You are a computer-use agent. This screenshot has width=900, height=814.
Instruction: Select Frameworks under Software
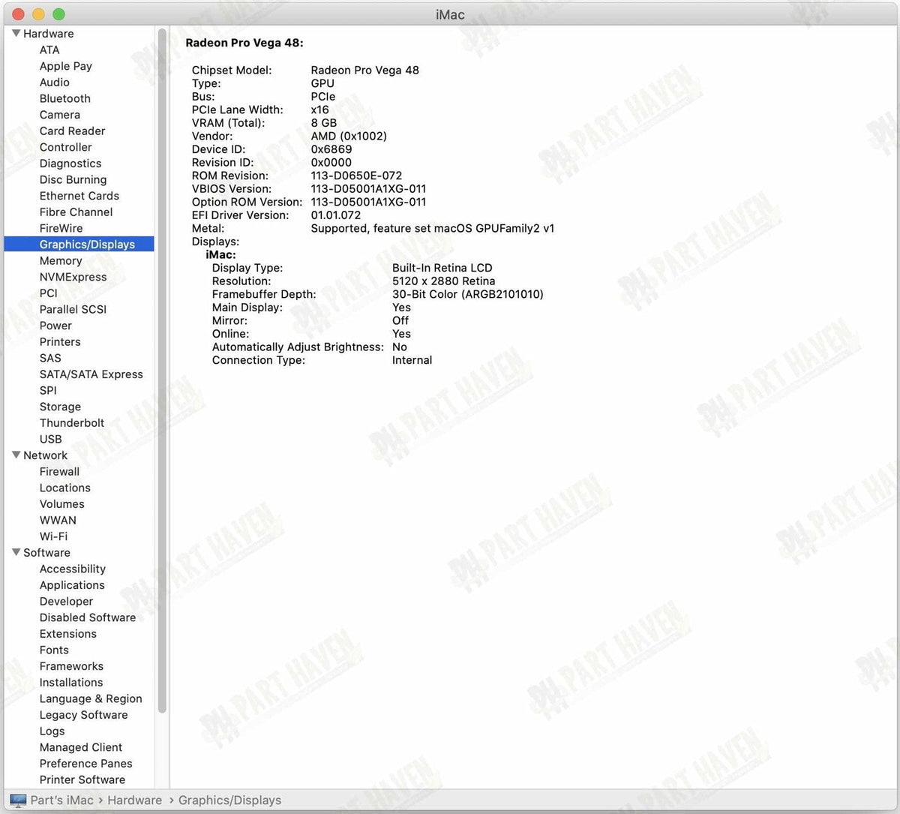click(x=71, y=666)
